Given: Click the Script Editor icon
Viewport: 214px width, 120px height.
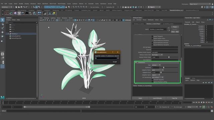Looking at the screenshot, I should pos(212,111).
